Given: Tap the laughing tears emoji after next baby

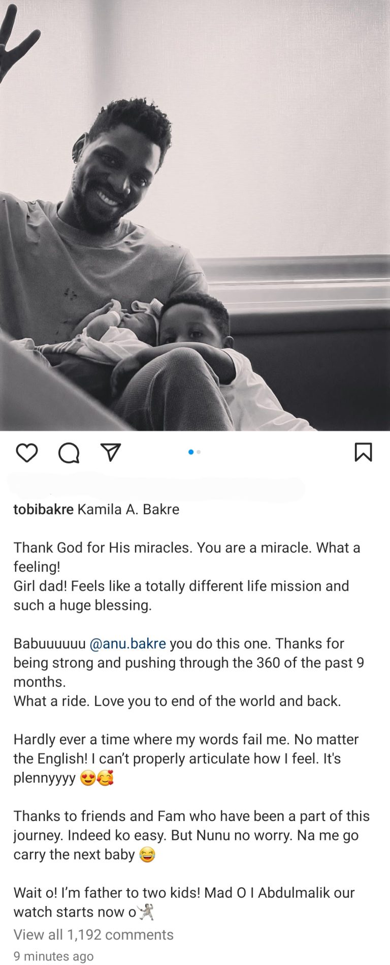Looking at the screenshot, I should [x=147, y=855].
